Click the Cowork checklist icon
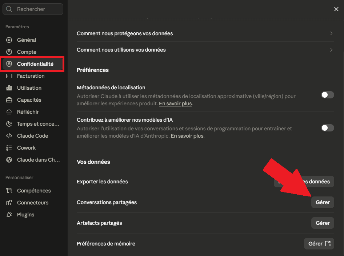 pos(9,148)
